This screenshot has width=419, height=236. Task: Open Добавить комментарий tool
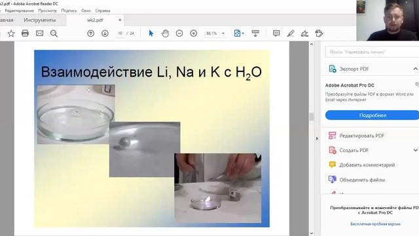pos(367,165)
